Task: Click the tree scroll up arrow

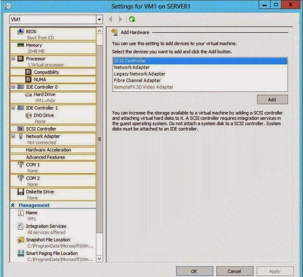Action: (x=99, y=31)
